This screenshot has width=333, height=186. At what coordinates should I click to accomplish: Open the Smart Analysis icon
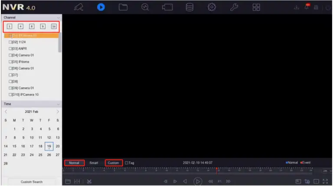pyautogui.click(x=145, y=7)
